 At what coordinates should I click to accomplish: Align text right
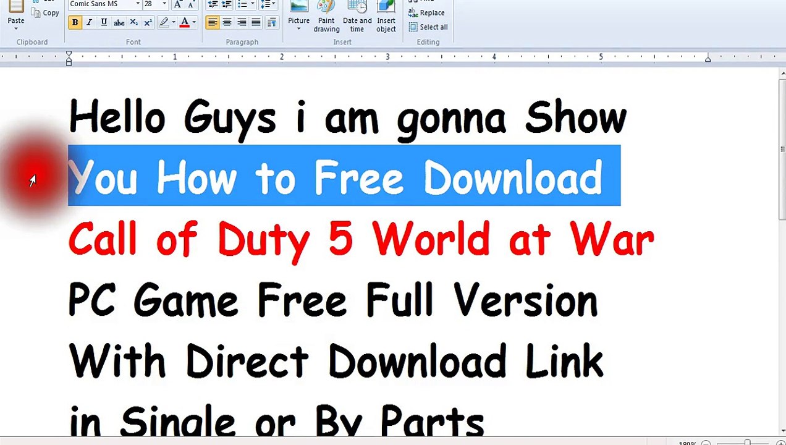coord(242,23)
